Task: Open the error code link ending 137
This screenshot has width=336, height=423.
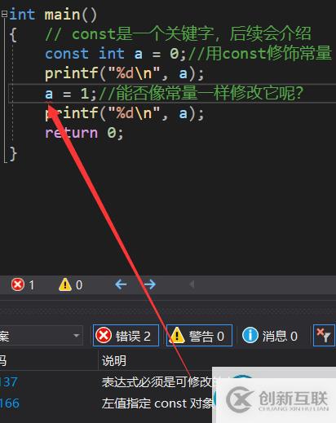Action: pyautogui.click(x=9, y=382)
